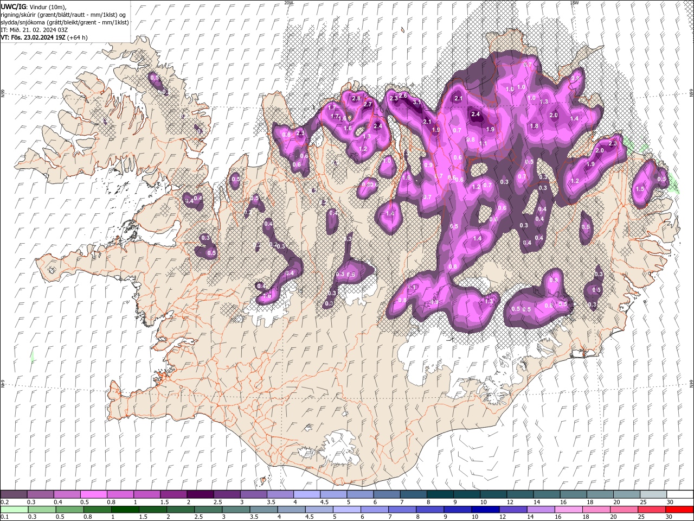The height and width of the screenshot is (521, 694).
Task: Select snow legend swatch between 0.2 and 0.3
Action: [14, 494]
